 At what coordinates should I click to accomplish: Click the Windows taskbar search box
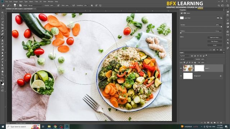pyautogui.click(x=23, y=126)
